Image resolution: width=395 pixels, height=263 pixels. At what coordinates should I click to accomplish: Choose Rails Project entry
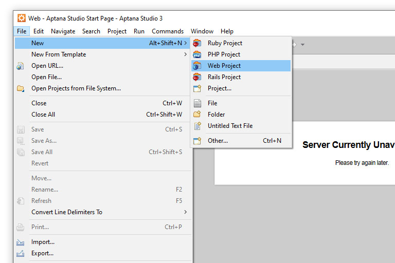241,77
